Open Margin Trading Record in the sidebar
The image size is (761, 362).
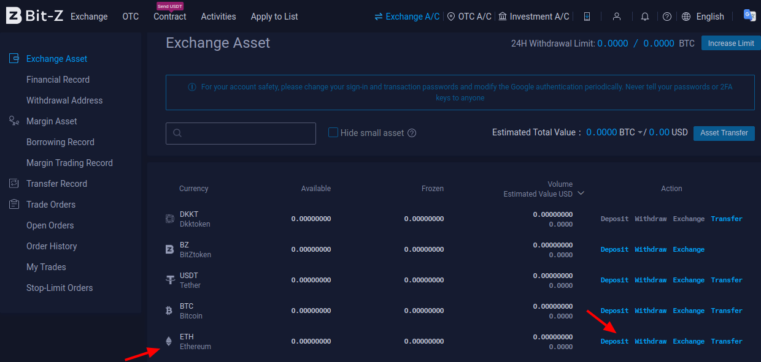[69, 163]
